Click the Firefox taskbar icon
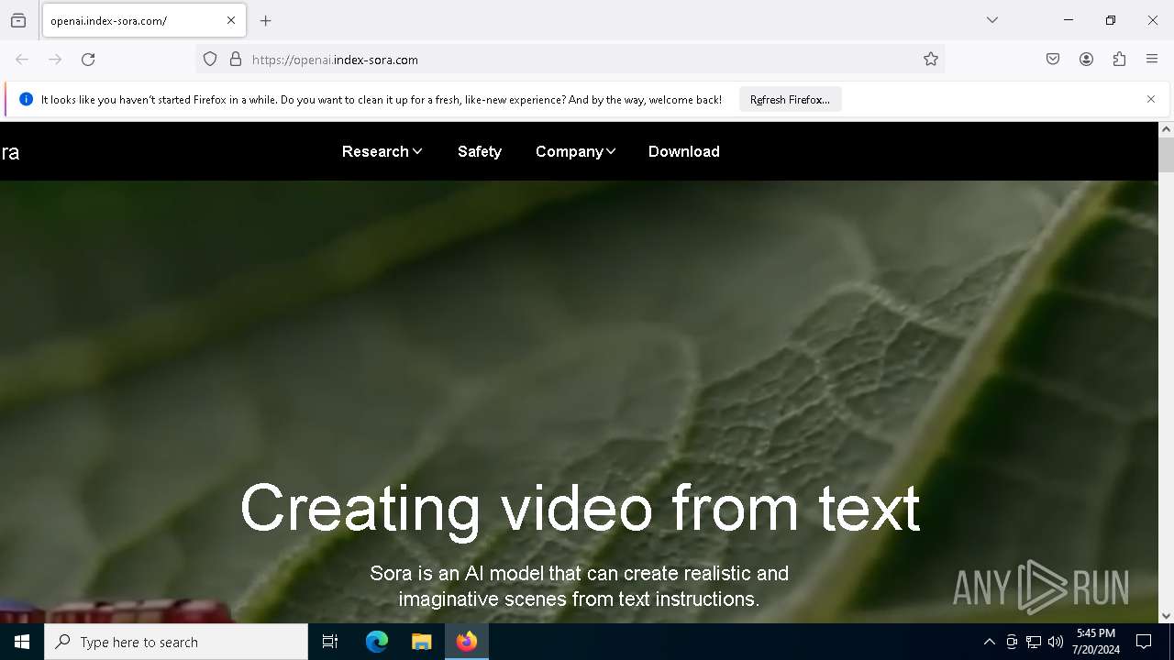Image resolution: width=1174 pixels, height=660 pixels. point(467,642)
